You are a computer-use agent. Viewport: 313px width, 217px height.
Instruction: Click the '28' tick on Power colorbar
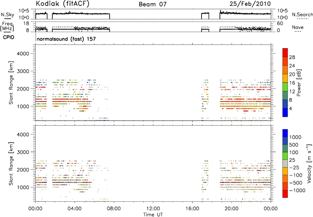click(292, 57)
